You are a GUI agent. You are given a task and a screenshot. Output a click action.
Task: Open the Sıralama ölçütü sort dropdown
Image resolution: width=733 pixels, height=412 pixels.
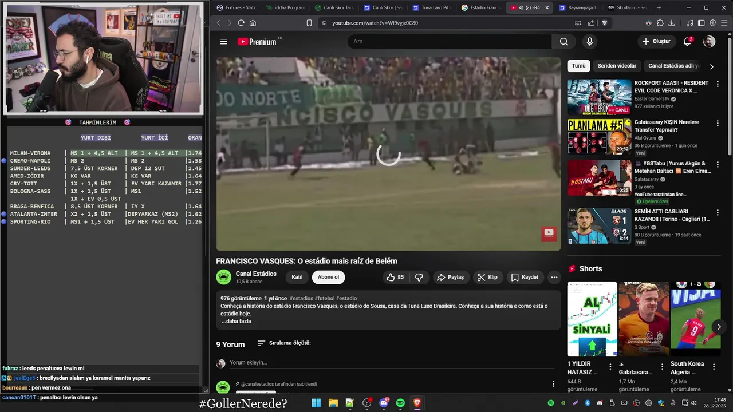pos(284,343)
